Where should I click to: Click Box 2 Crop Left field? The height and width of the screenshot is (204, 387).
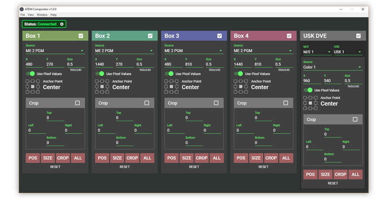tap(106, 130)
